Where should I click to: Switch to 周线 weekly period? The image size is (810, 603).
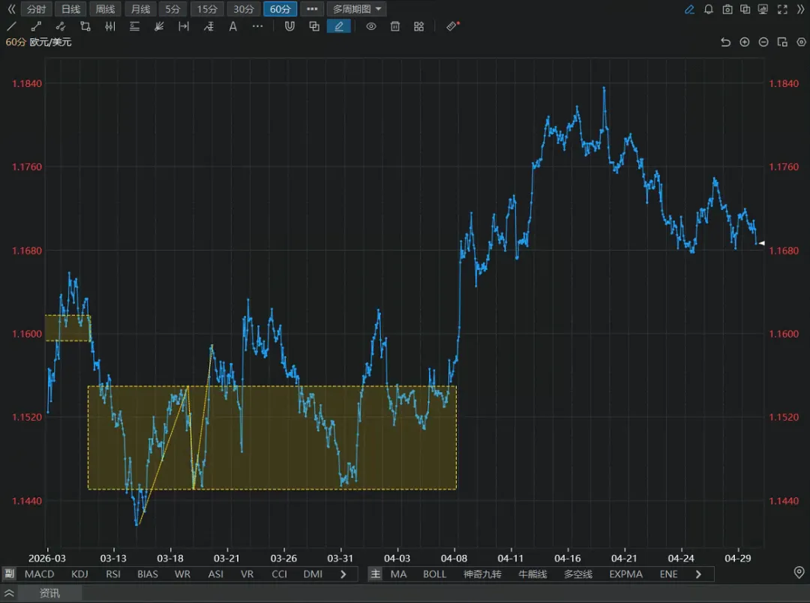pos(106,9)
